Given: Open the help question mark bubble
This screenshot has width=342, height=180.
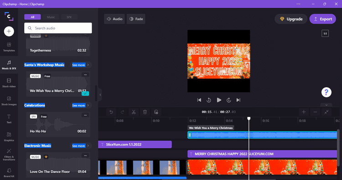Looking at the screenshot, I should coord(326,92).
